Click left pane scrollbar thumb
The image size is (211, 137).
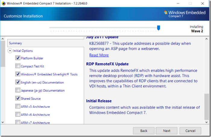pos(3,54)
